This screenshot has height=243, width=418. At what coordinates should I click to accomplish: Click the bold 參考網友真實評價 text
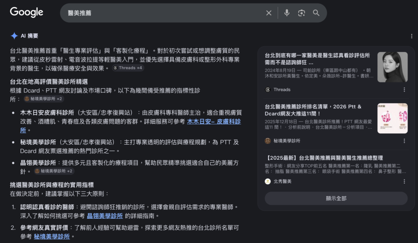tap(44, 228)
